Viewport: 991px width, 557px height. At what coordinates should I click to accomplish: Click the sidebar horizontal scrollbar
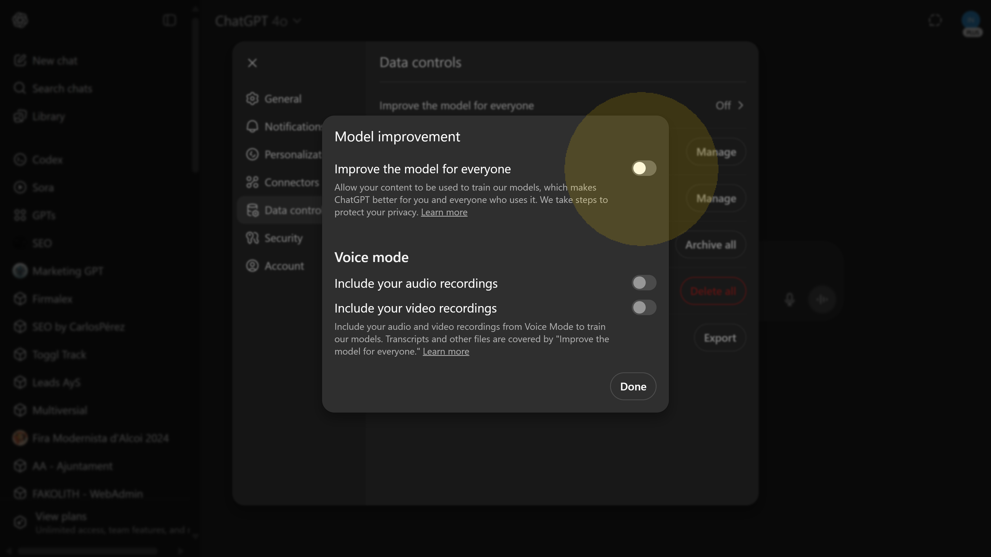pos(88,551)
